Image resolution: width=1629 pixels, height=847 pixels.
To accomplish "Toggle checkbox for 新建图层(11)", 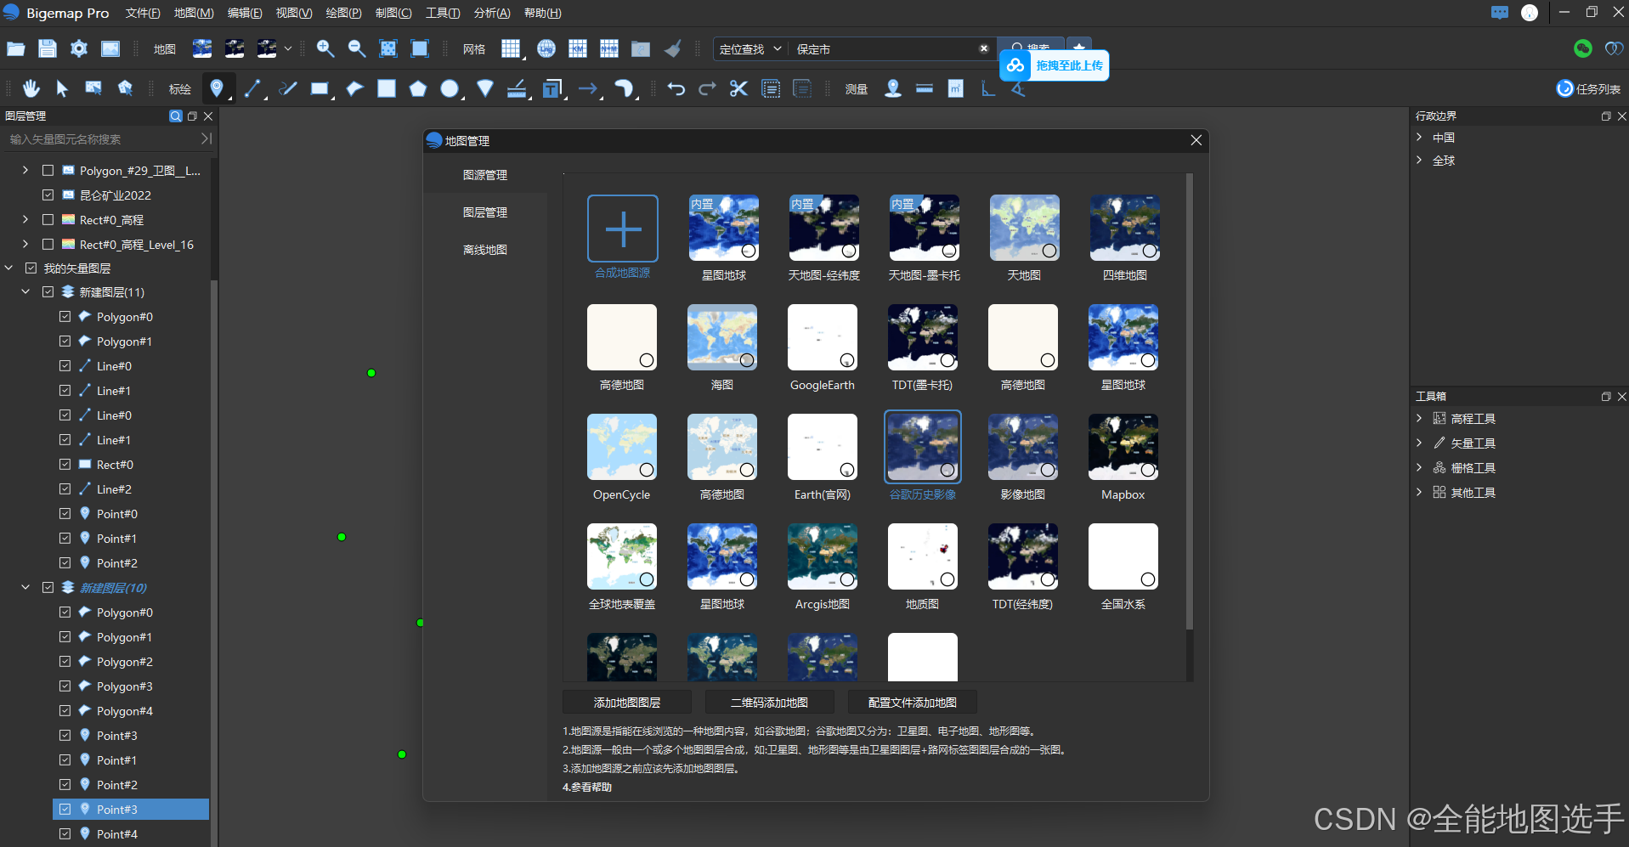I will pyautogui.click(x=48, y=291).
